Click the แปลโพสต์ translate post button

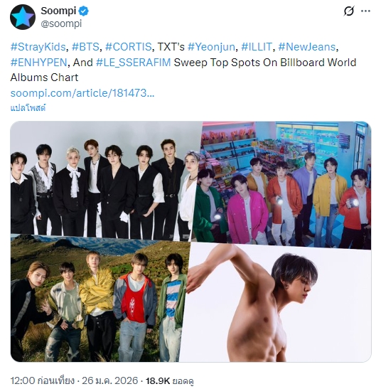tap(28, 108)
